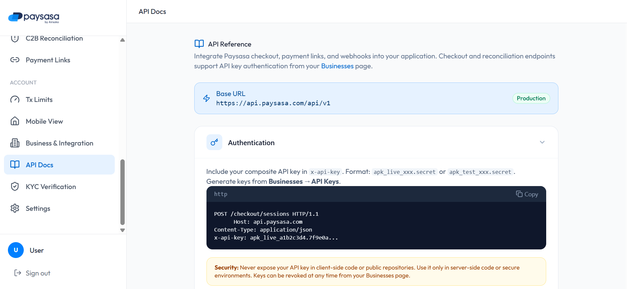Click the apk_test_xxx.secret inline code
Image resolution: width=627 pixels, height=289 pixels.
(x=480, y=172)
